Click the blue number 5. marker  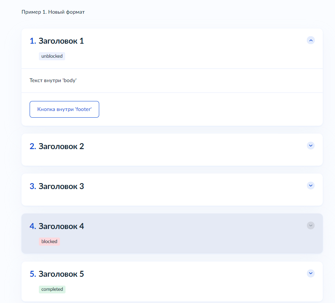[33, 274]
